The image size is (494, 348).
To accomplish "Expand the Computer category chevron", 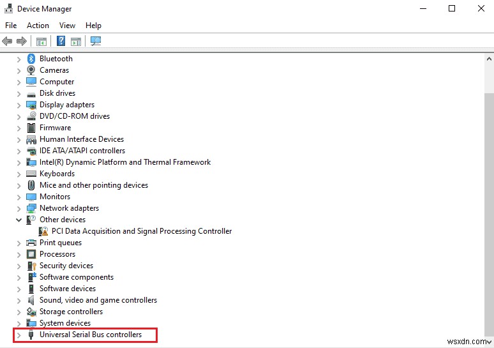I will click(19, 82).
